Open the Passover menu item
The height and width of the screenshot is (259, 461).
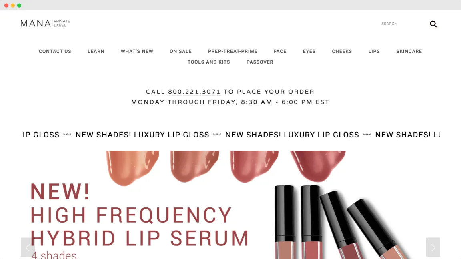coord(260,62)
